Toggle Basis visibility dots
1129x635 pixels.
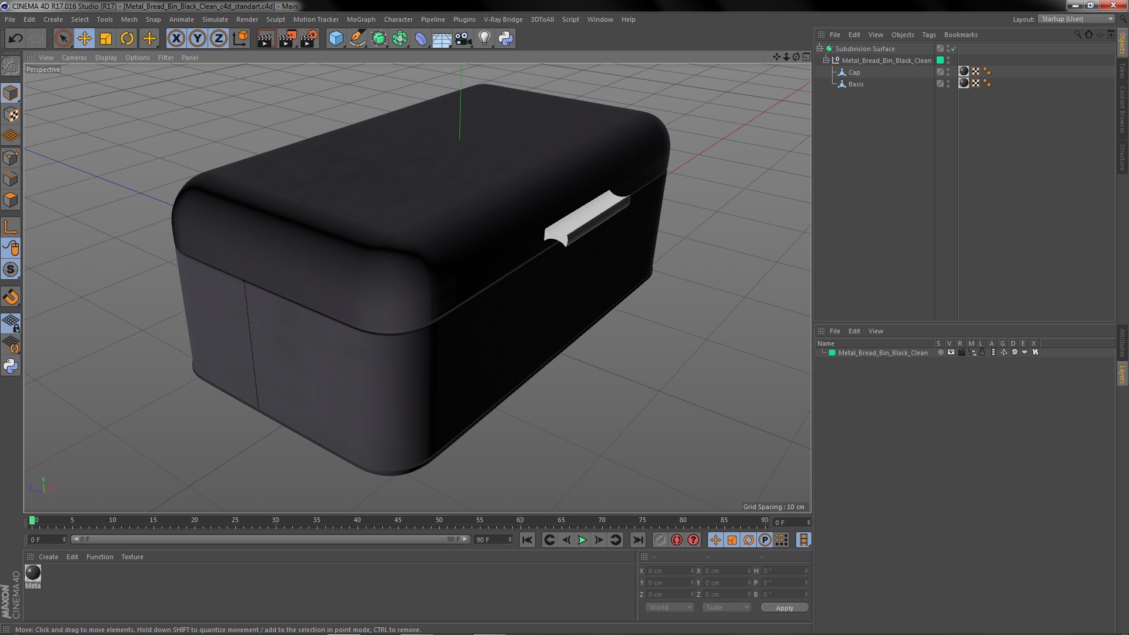948,84
